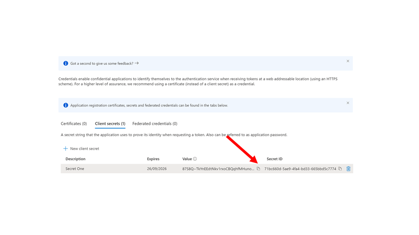
Task: Copy the client secret value to clipboard
Action: pos(258,168)
